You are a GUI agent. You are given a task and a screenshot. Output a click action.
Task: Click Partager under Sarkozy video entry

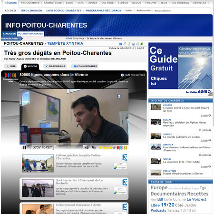coord(120,192)
